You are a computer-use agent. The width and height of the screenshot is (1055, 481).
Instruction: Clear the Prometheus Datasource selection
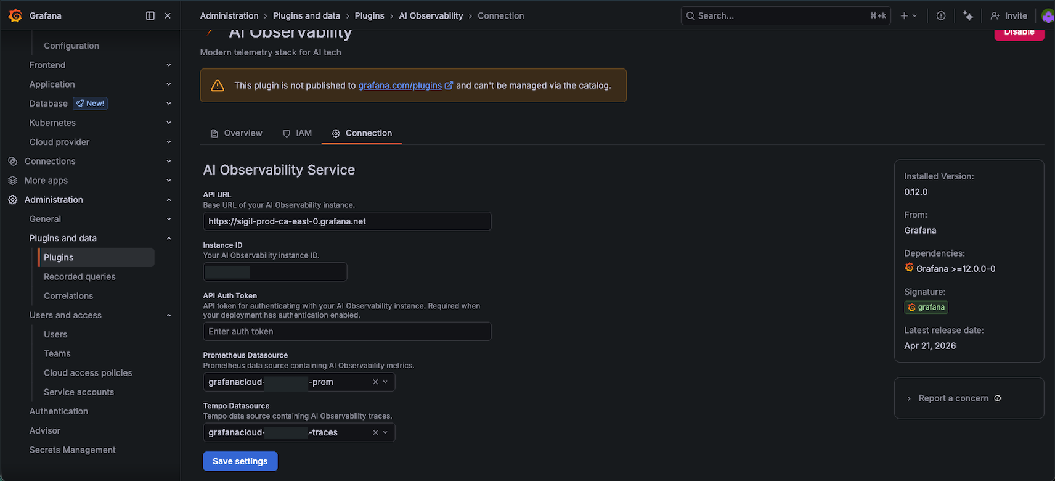coord(375,382)
